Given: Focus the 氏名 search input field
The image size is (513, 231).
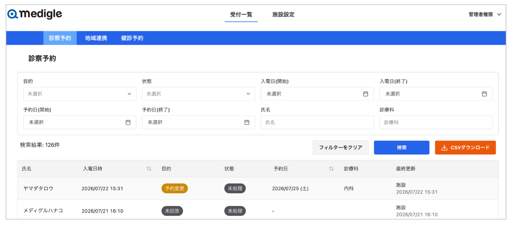Looking at the screenshot, I should [317, 122].
